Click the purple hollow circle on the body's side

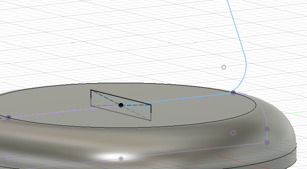[x=233, y=133]
